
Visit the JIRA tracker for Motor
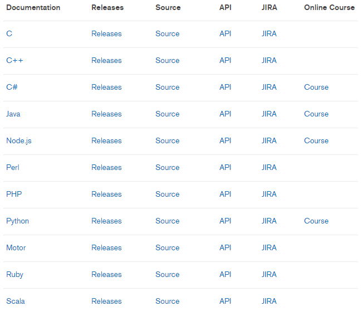point(269,247)
